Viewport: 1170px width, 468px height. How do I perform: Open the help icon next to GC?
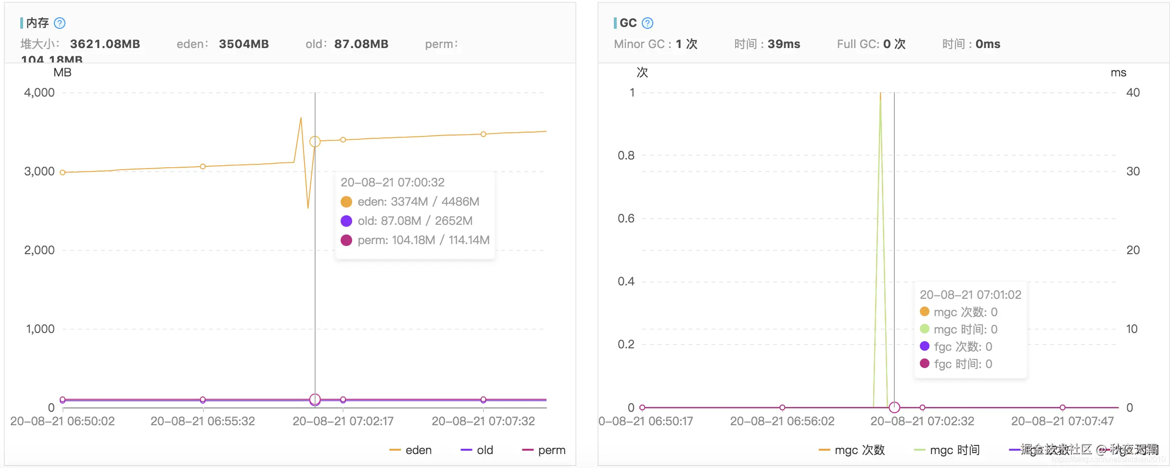pos(648,23)
